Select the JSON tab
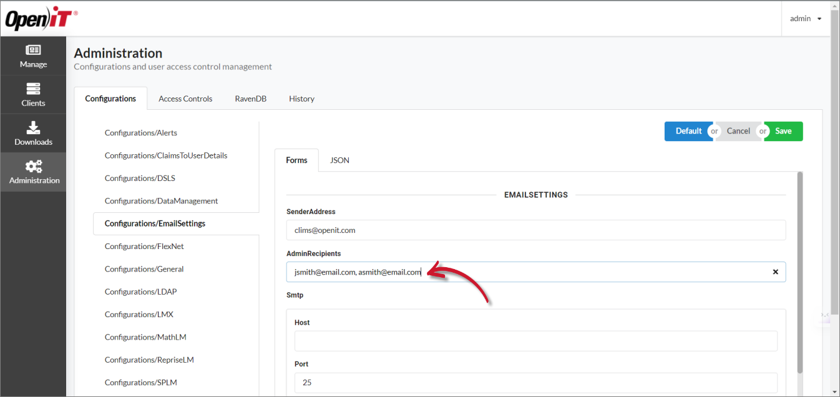This screenshot has width=840, height=397. [x=339, y=160]
